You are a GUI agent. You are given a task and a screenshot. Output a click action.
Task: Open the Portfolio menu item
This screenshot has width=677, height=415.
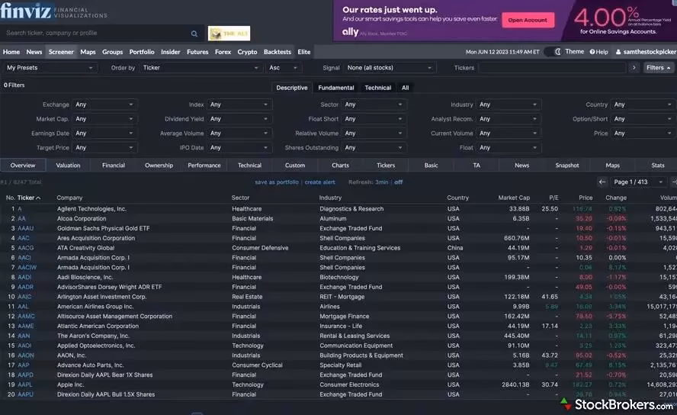coord(142,52)
